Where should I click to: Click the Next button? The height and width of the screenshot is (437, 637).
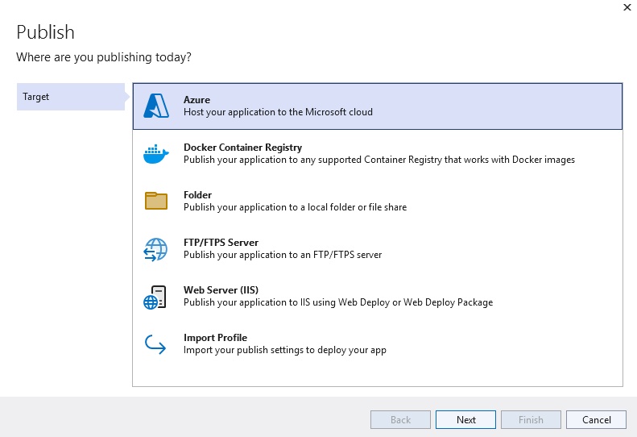coord(465,419)
